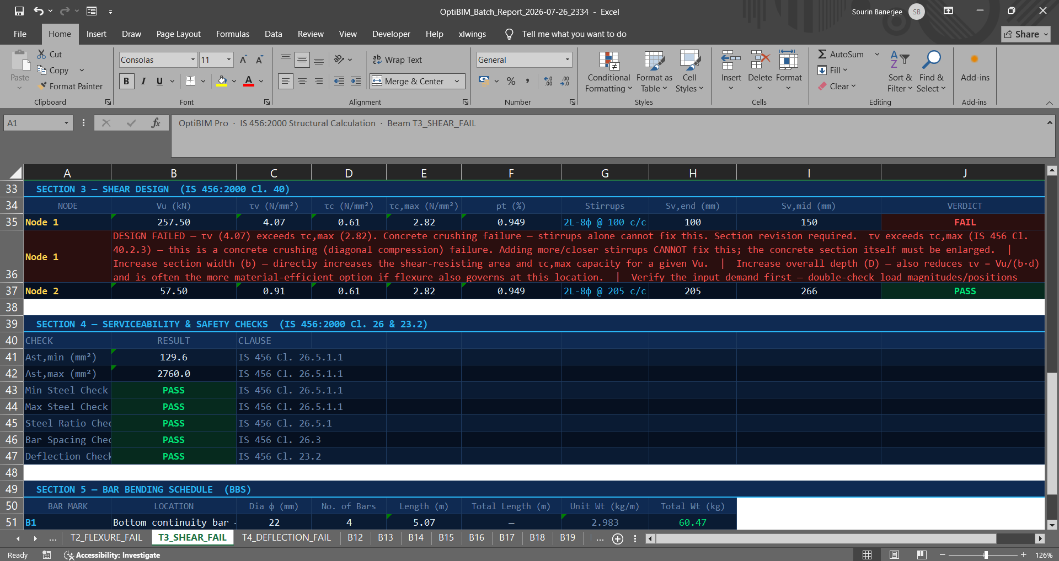Switch to the Formulas ribbon tab

click(x=232, y=34)
